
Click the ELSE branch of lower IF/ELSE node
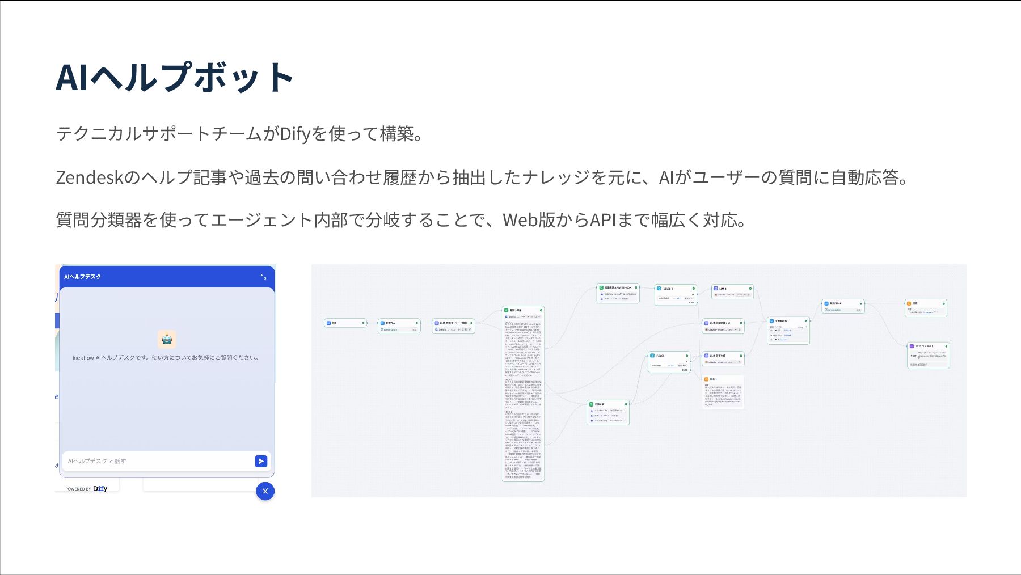685,370
